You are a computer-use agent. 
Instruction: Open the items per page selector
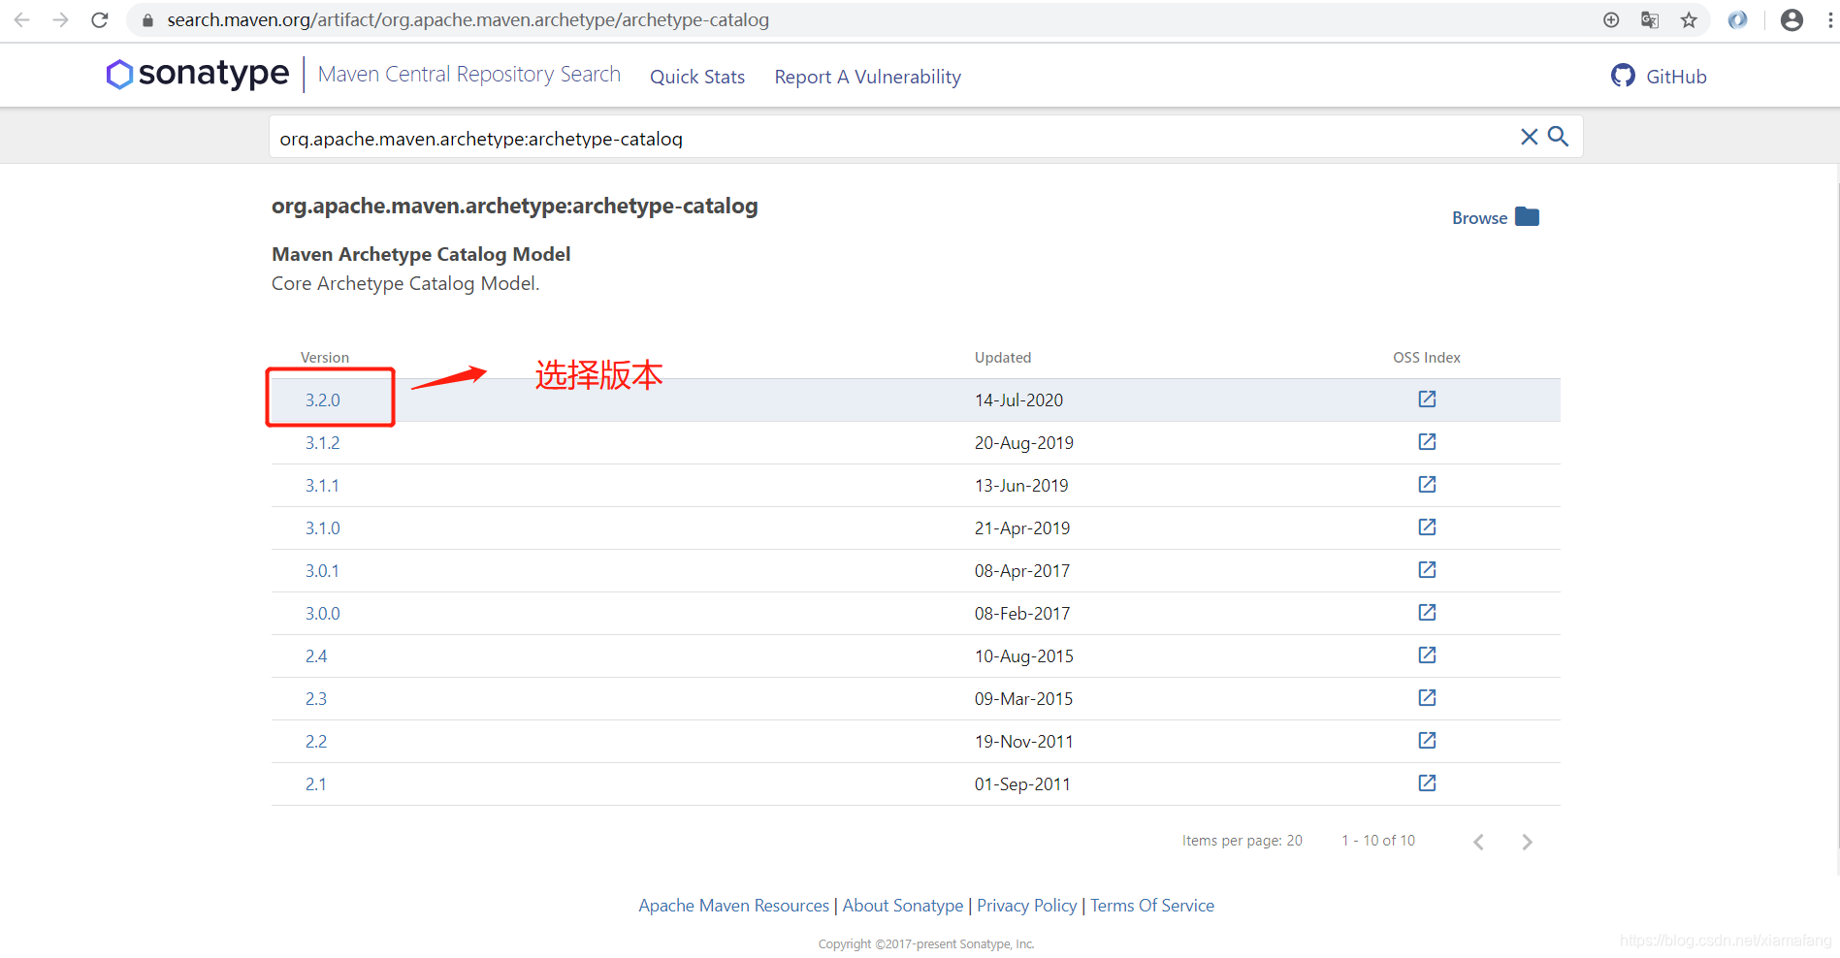coord(1292,840)
